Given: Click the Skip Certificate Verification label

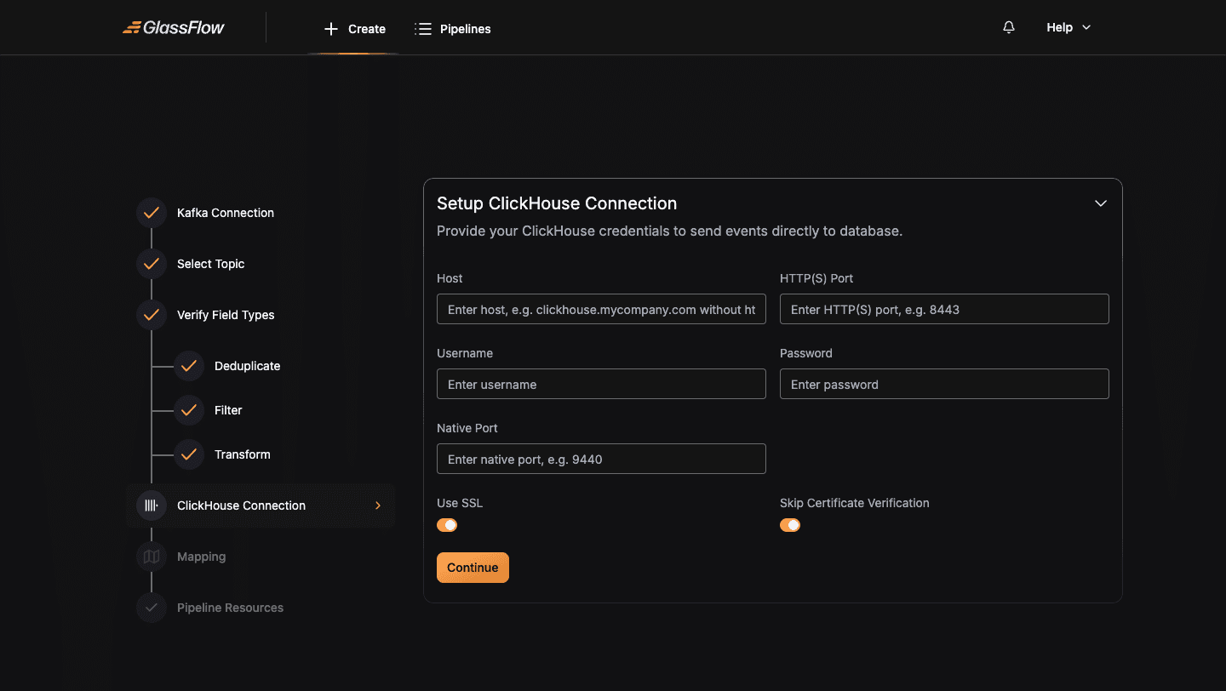Looking at the screenshot, I should pyautogui.click(x=855, y=503).
